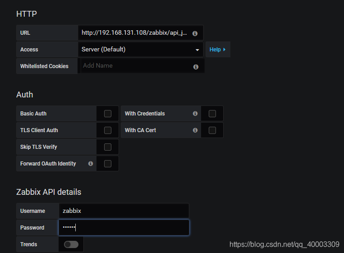
Task: Check the With Credentials checkbox
Action: [212, 114]
